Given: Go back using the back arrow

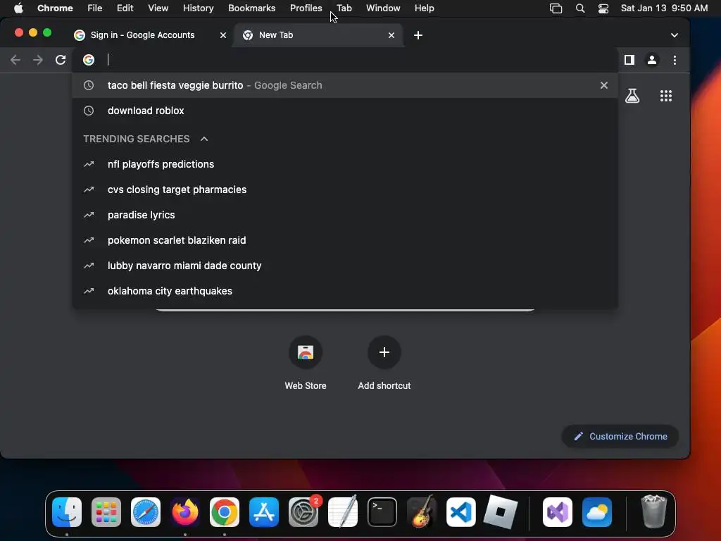Looking at the screenshot, I should pos(15,60).
